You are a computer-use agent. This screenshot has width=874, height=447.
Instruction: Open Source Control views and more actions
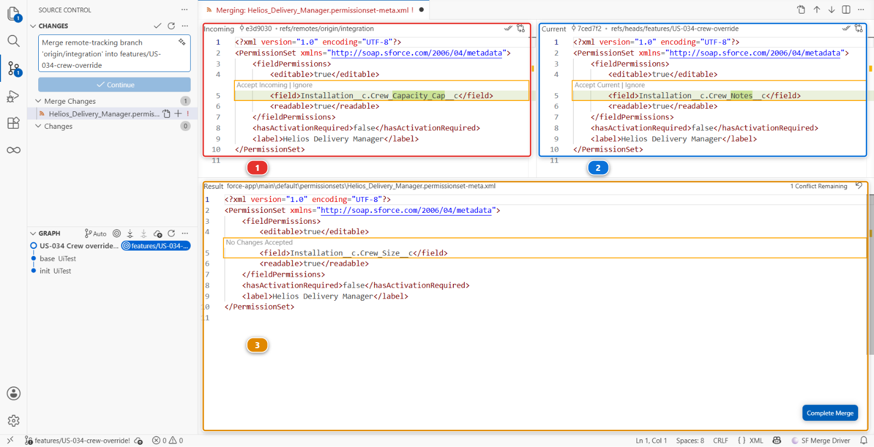click(x=185, y=10)
